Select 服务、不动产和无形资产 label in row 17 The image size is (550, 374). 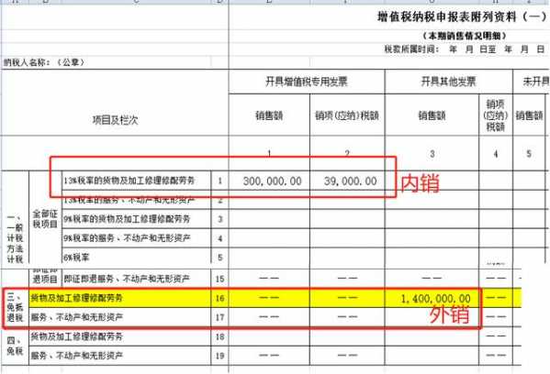119,317
